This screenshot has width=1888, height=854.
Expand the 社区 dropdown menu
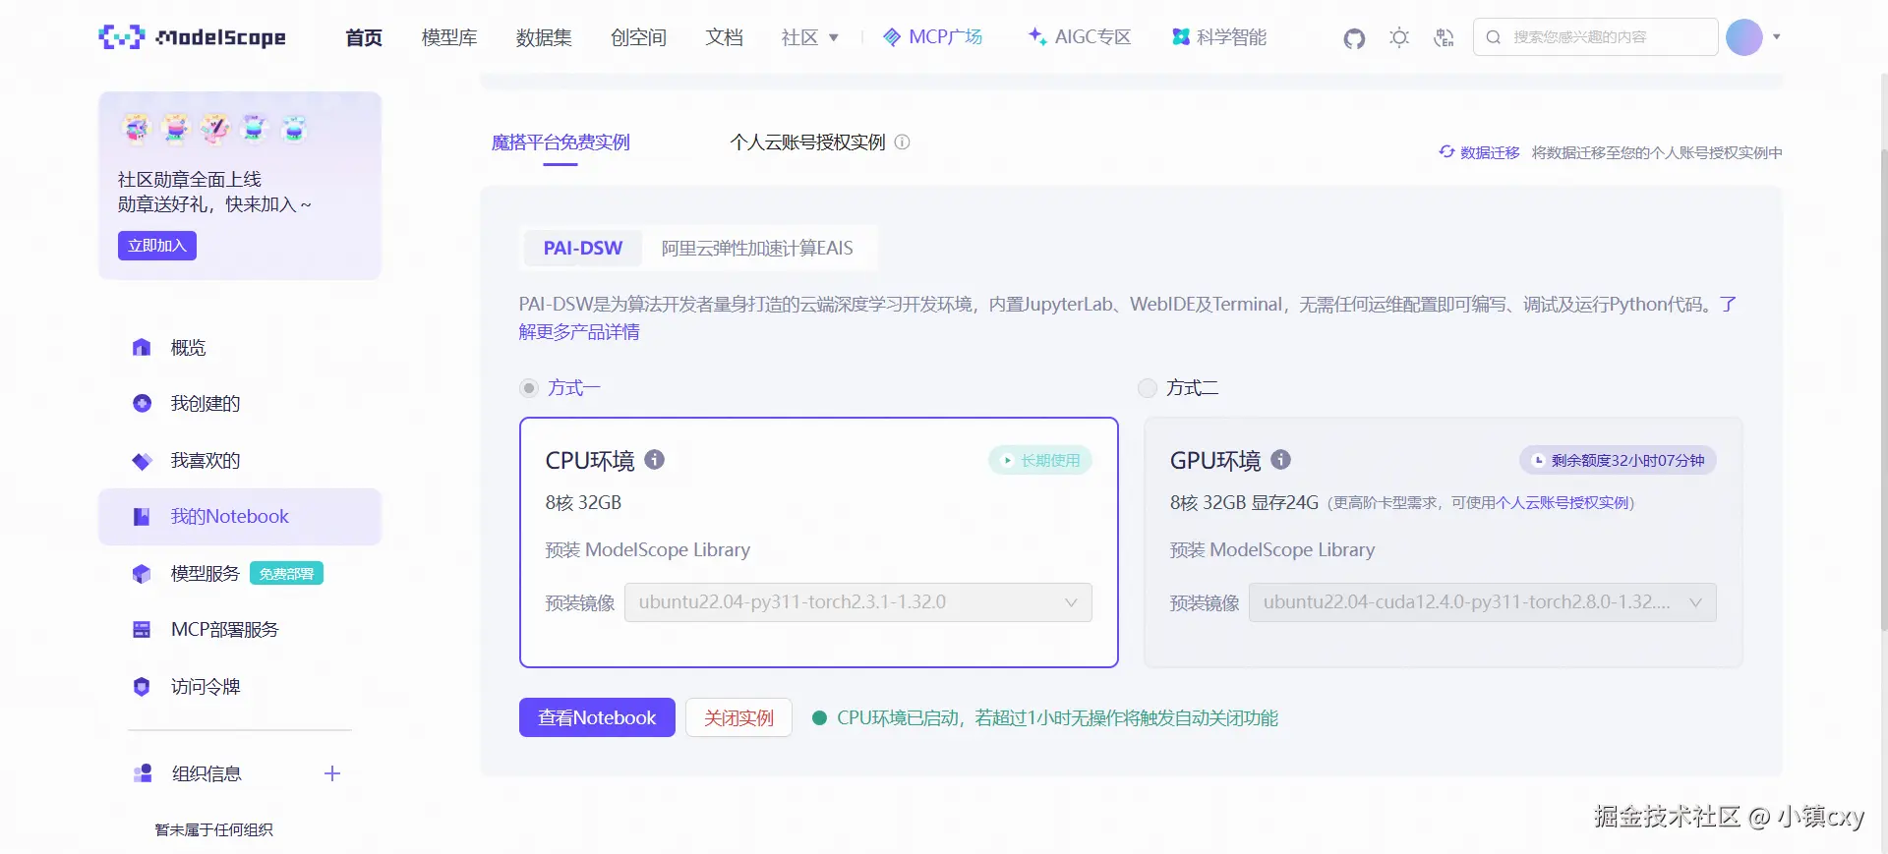tap(810, 37)
